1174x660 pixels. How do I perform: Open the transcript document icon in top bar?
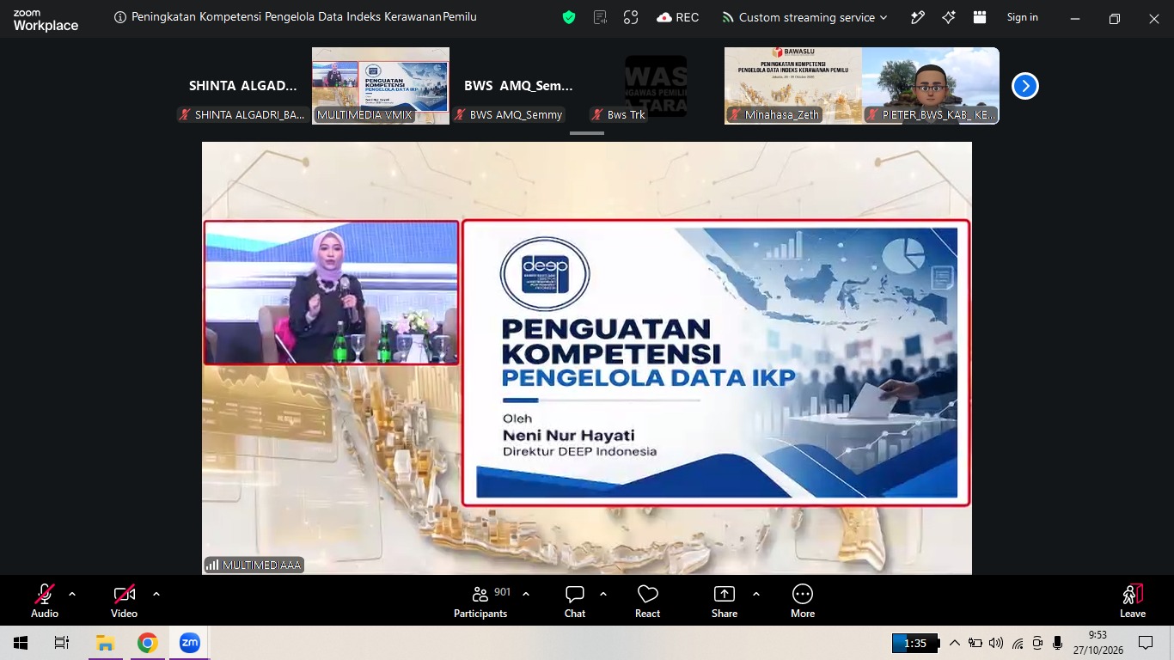click(600, 17)
